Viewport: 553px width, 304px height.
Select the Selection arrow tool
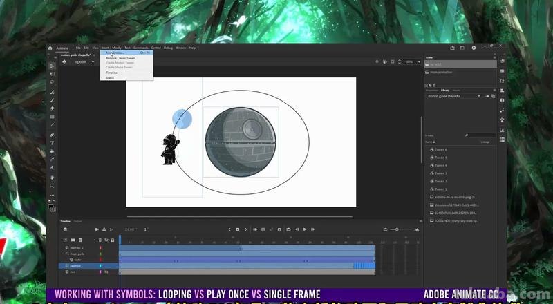click(53, 66)
